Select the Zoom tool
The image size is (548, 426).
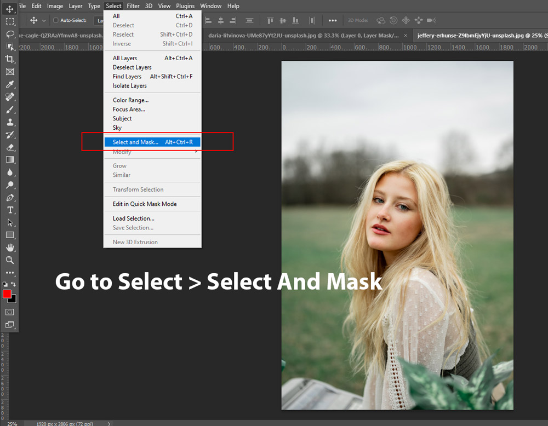[9, 261]
